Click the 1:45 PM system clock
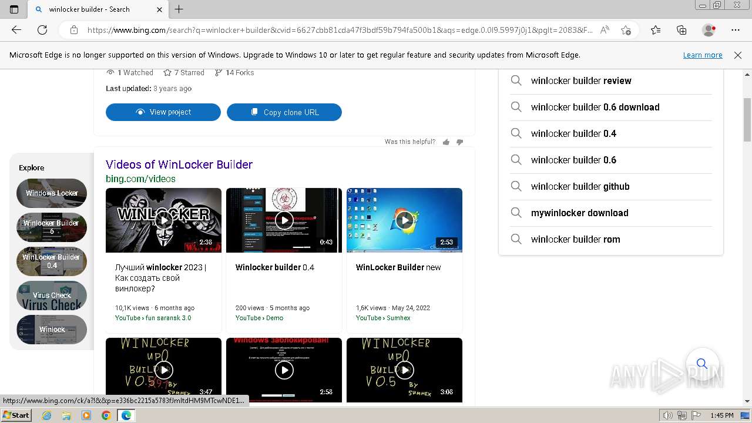Viewport: 752px width, 423px height. click(x=721, y=415)
